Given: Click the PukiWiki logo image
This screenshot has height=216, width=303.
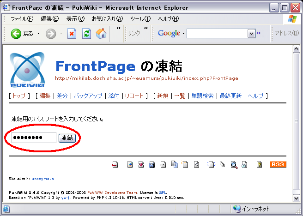Looking at the screenshot, I should (x=27, y=70).
